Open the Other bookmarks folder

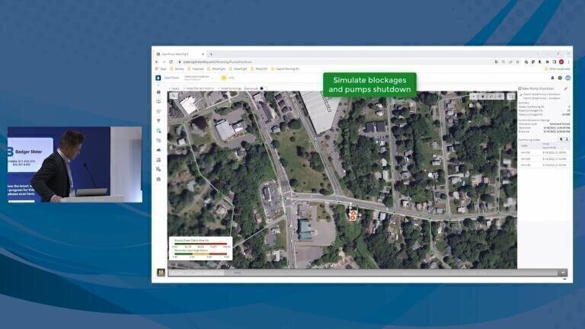(558, 69)
